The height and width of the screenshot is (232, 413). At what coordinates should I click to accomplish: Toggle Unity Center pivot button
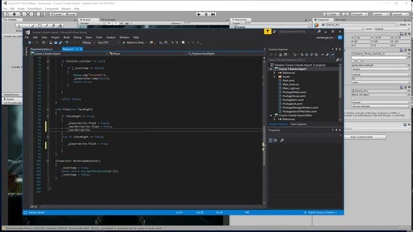pyautogui.click(x=57, y=14)
